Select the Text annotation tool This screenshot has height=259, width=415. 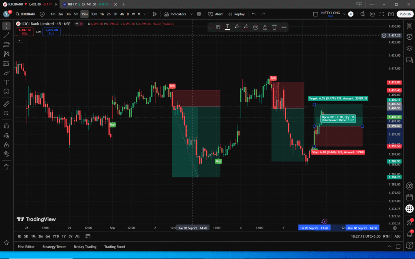6,82
